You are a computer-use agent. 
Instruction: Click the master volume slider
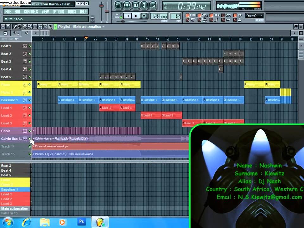point(101,6)
